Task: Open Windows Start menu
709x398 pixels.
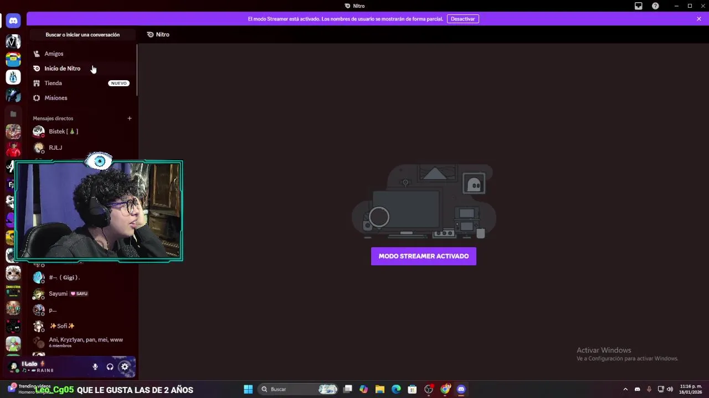Action: click(248, 389)
